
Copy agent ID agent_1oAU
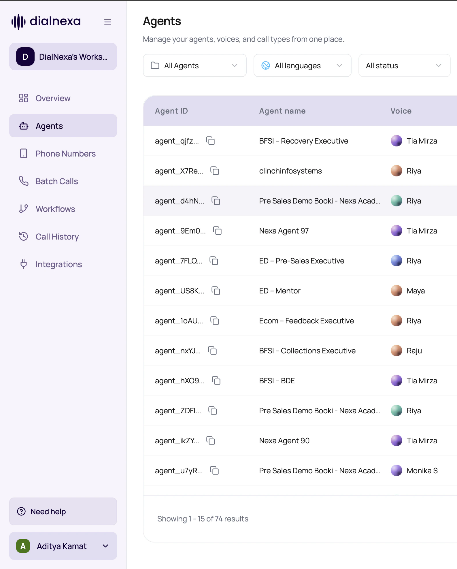(x=215, y=321)
